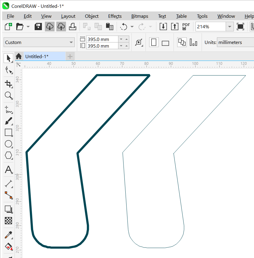Select the Crop tool
Screen dimensions: 254x258
[x=8, y=84]
